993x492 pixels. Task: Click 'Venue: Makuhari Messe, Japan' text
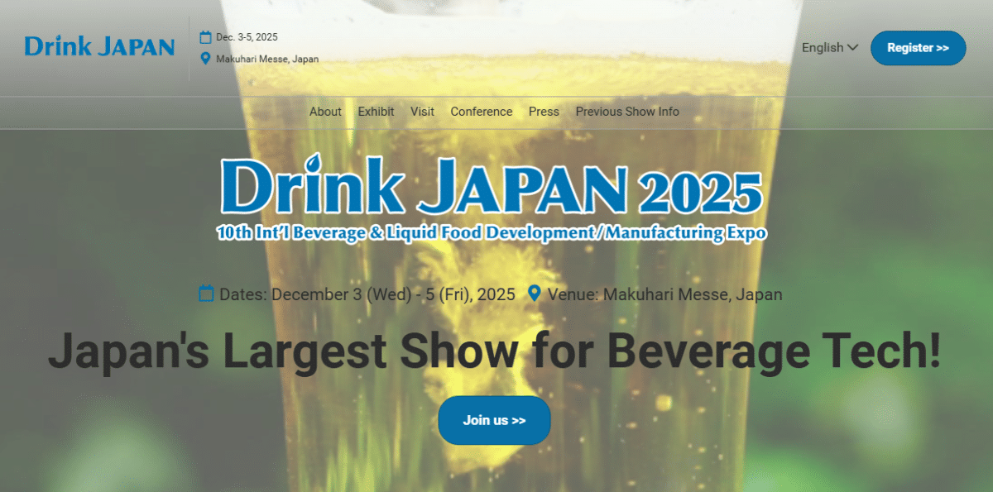point(664,294)
